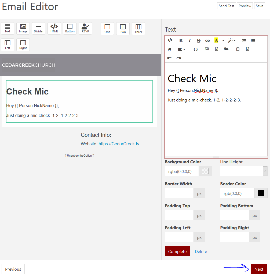The height and width of the screenshot is (276, 270).
Task: Click the Delete link
Action: pyautogui.click(x=201, y=252)
